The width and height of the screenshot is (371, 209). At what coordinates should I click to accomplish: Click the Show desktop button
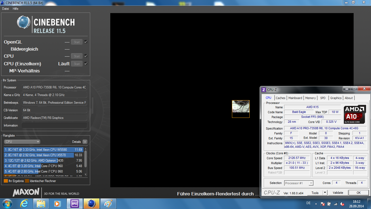tap(369, 204)
